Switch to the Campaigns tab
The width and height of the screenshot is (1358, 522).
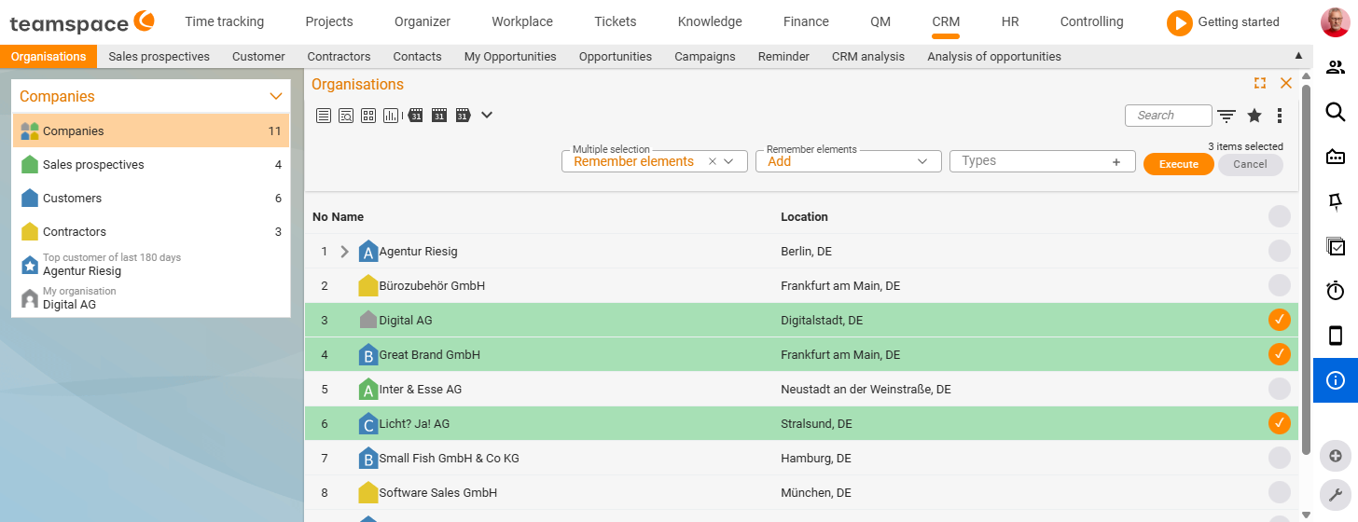(705, 56)
